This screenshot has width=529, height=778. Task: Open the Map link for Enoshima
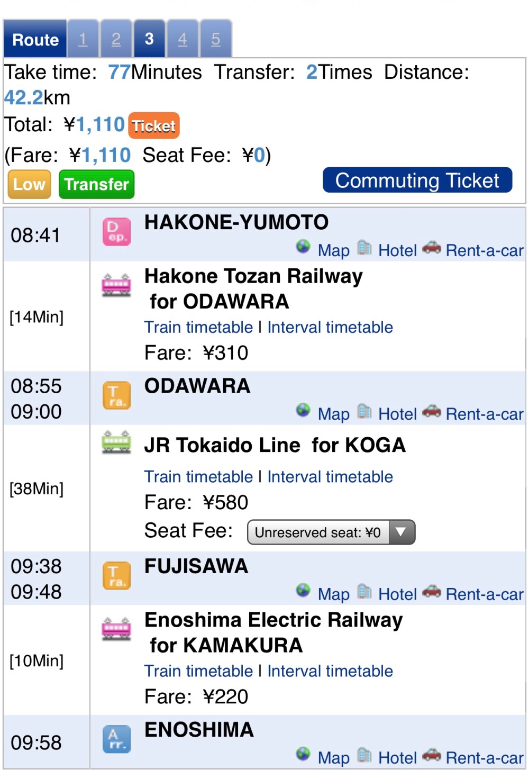[333, 758]
